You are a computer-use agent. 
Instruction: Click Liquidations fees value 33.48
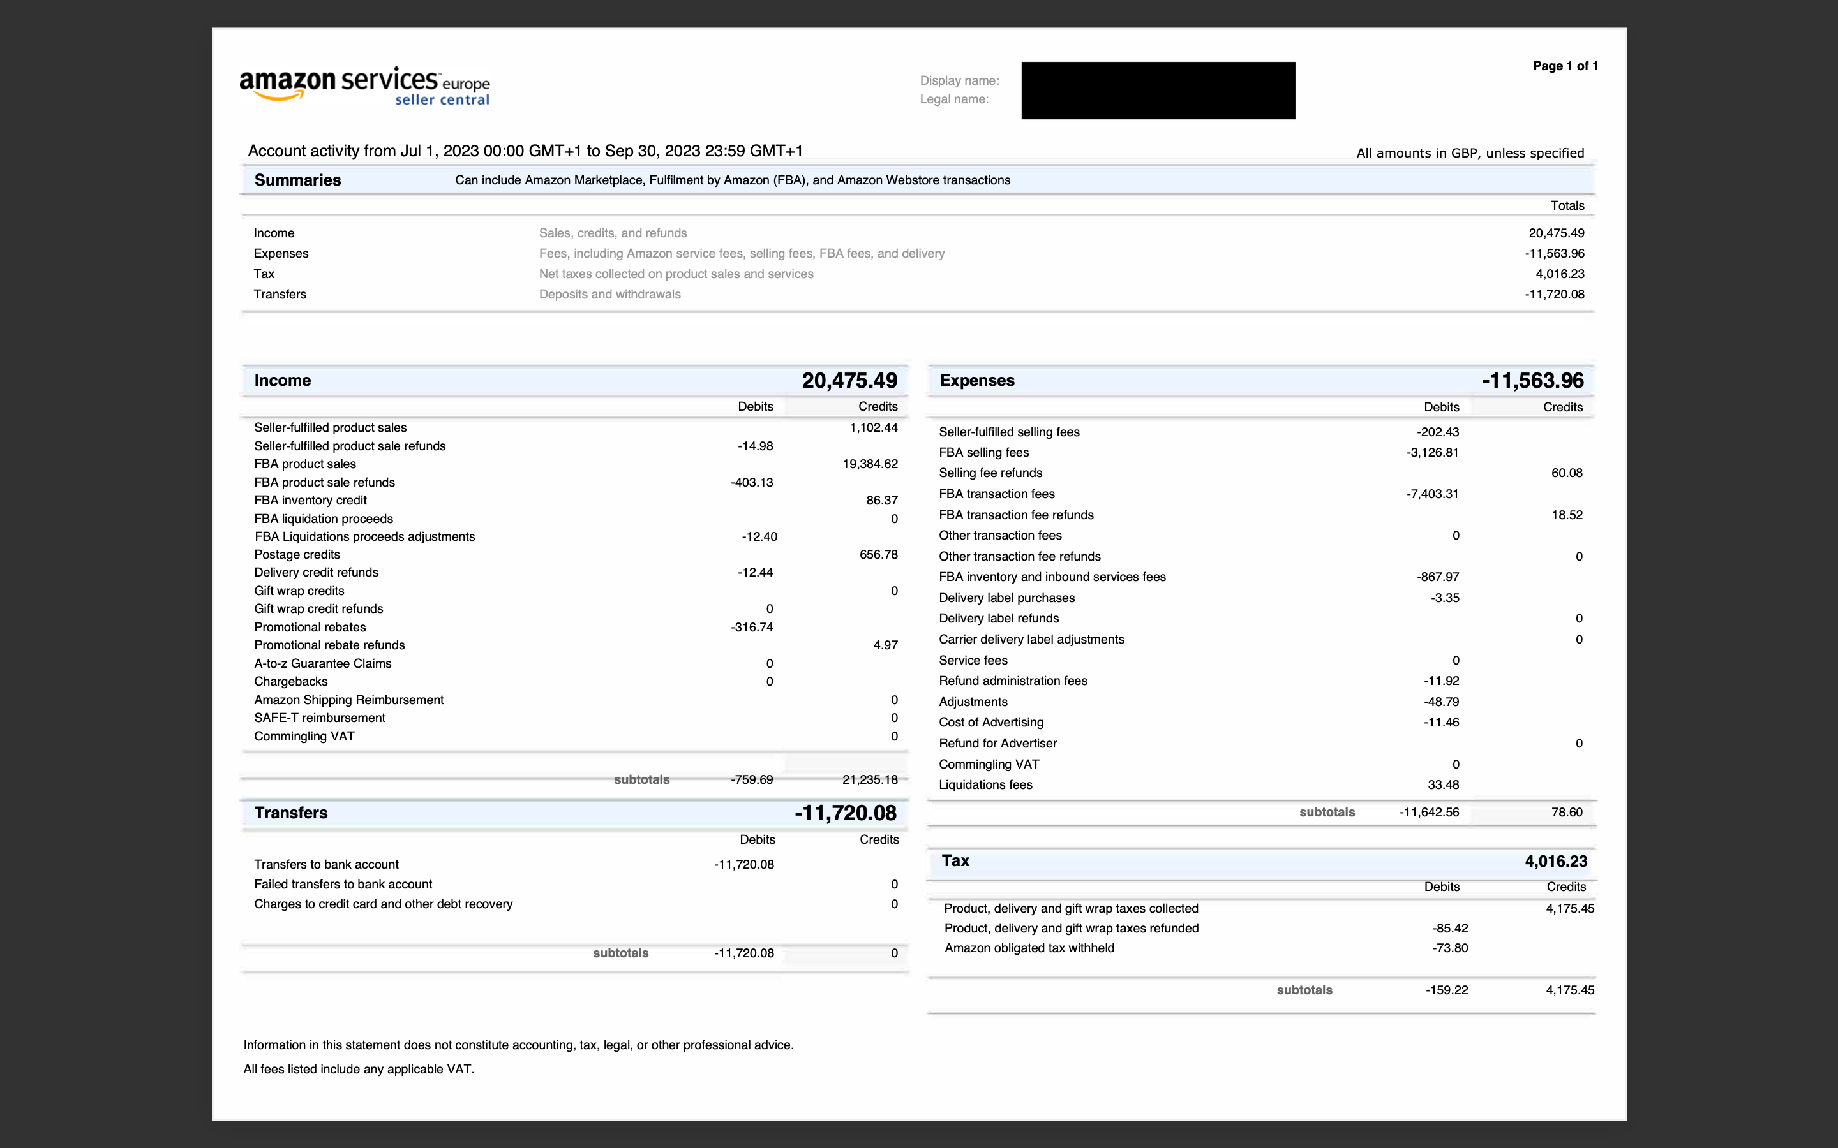(1443, 784)
